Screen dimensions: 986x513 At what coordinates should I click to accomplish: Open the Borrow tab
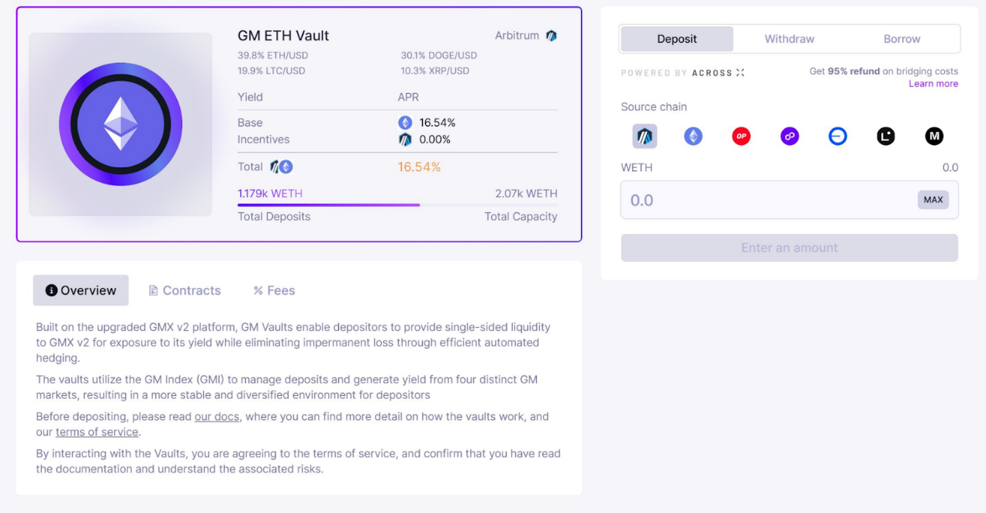tap(901, 39)
